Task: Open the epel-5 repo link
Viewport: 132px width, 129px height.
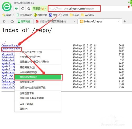Action: [8, 63]
